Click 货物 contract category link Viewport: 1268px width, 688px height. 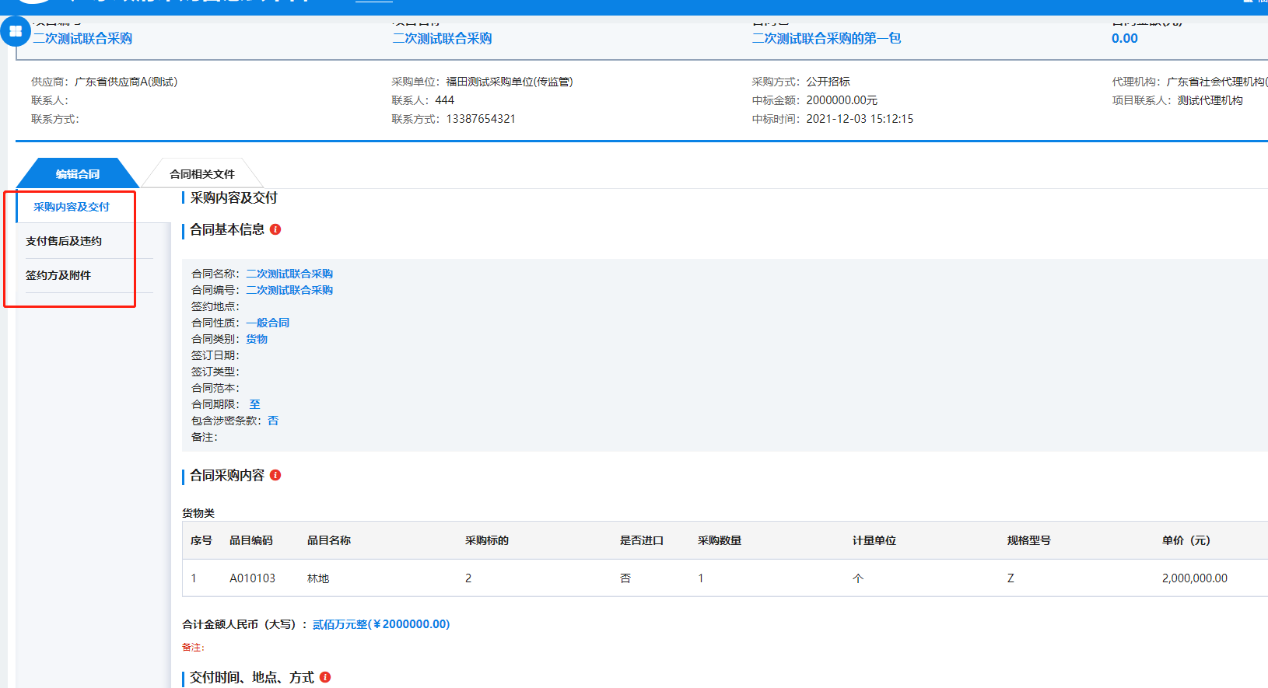tap(257, 339)
